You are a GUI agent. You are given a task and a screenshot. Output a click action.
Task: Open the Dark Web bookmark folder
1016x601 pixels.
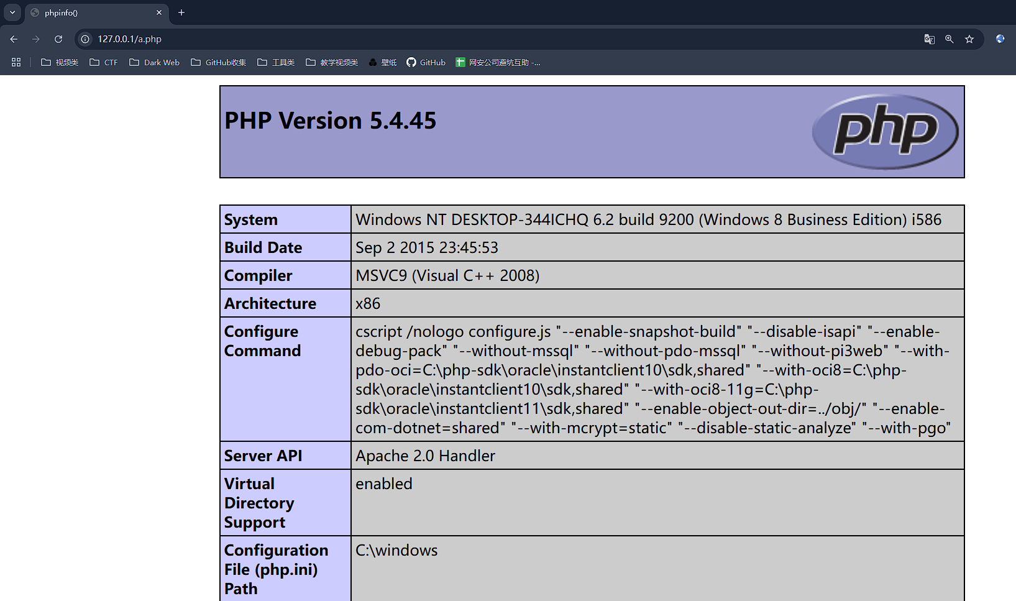point(154,62)
